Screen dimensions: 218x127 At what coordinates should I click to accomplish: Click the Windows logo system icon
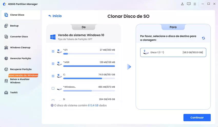click(53, 37)
